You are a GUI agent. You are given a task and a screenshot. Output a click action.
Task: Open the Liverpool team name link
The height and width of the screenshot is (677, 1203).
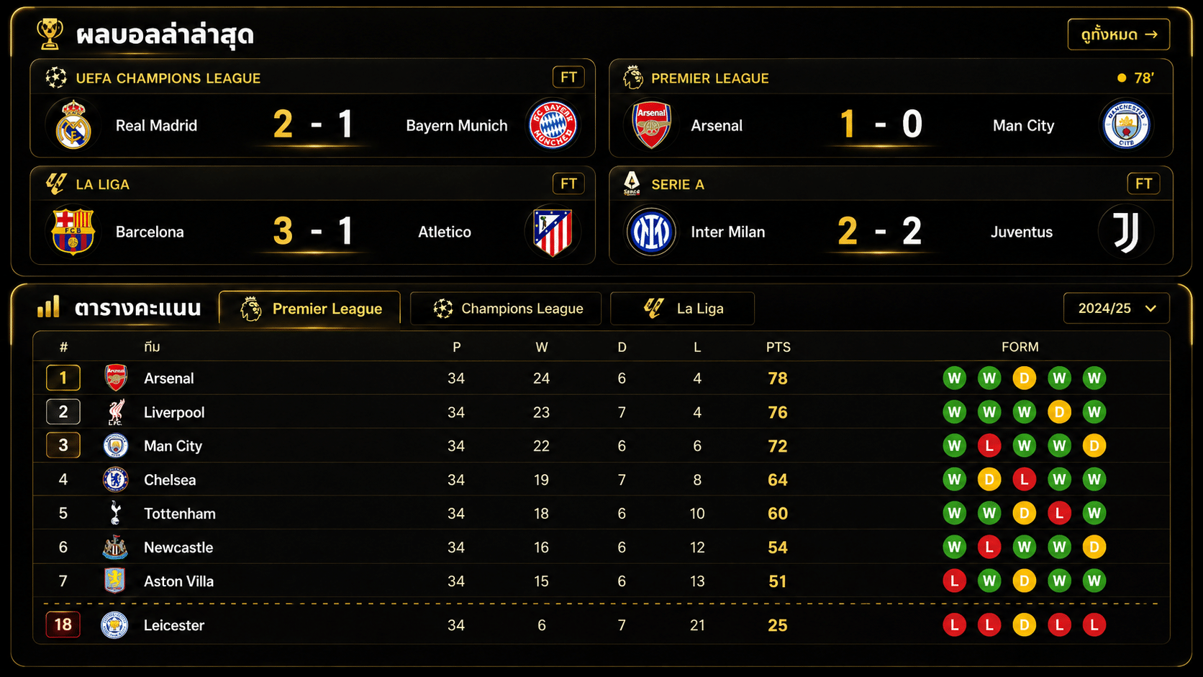[x=174, y=412]
